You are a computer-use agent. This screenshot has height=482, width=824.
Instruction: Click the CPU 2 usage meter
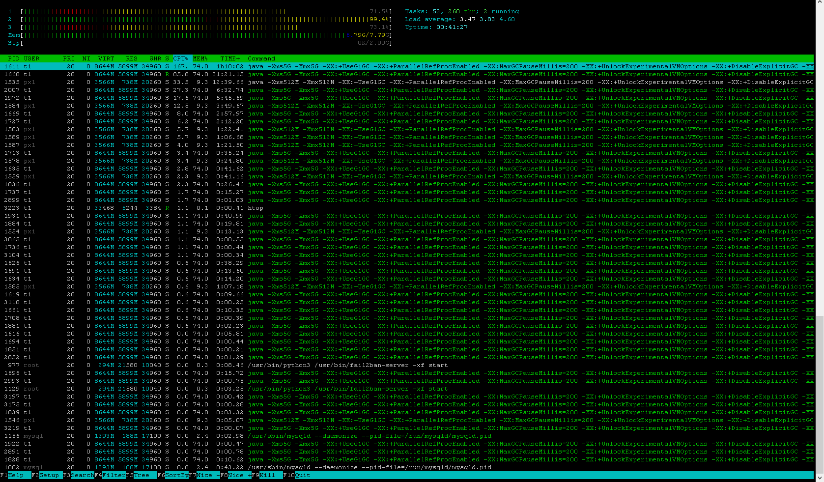point(197,19)
